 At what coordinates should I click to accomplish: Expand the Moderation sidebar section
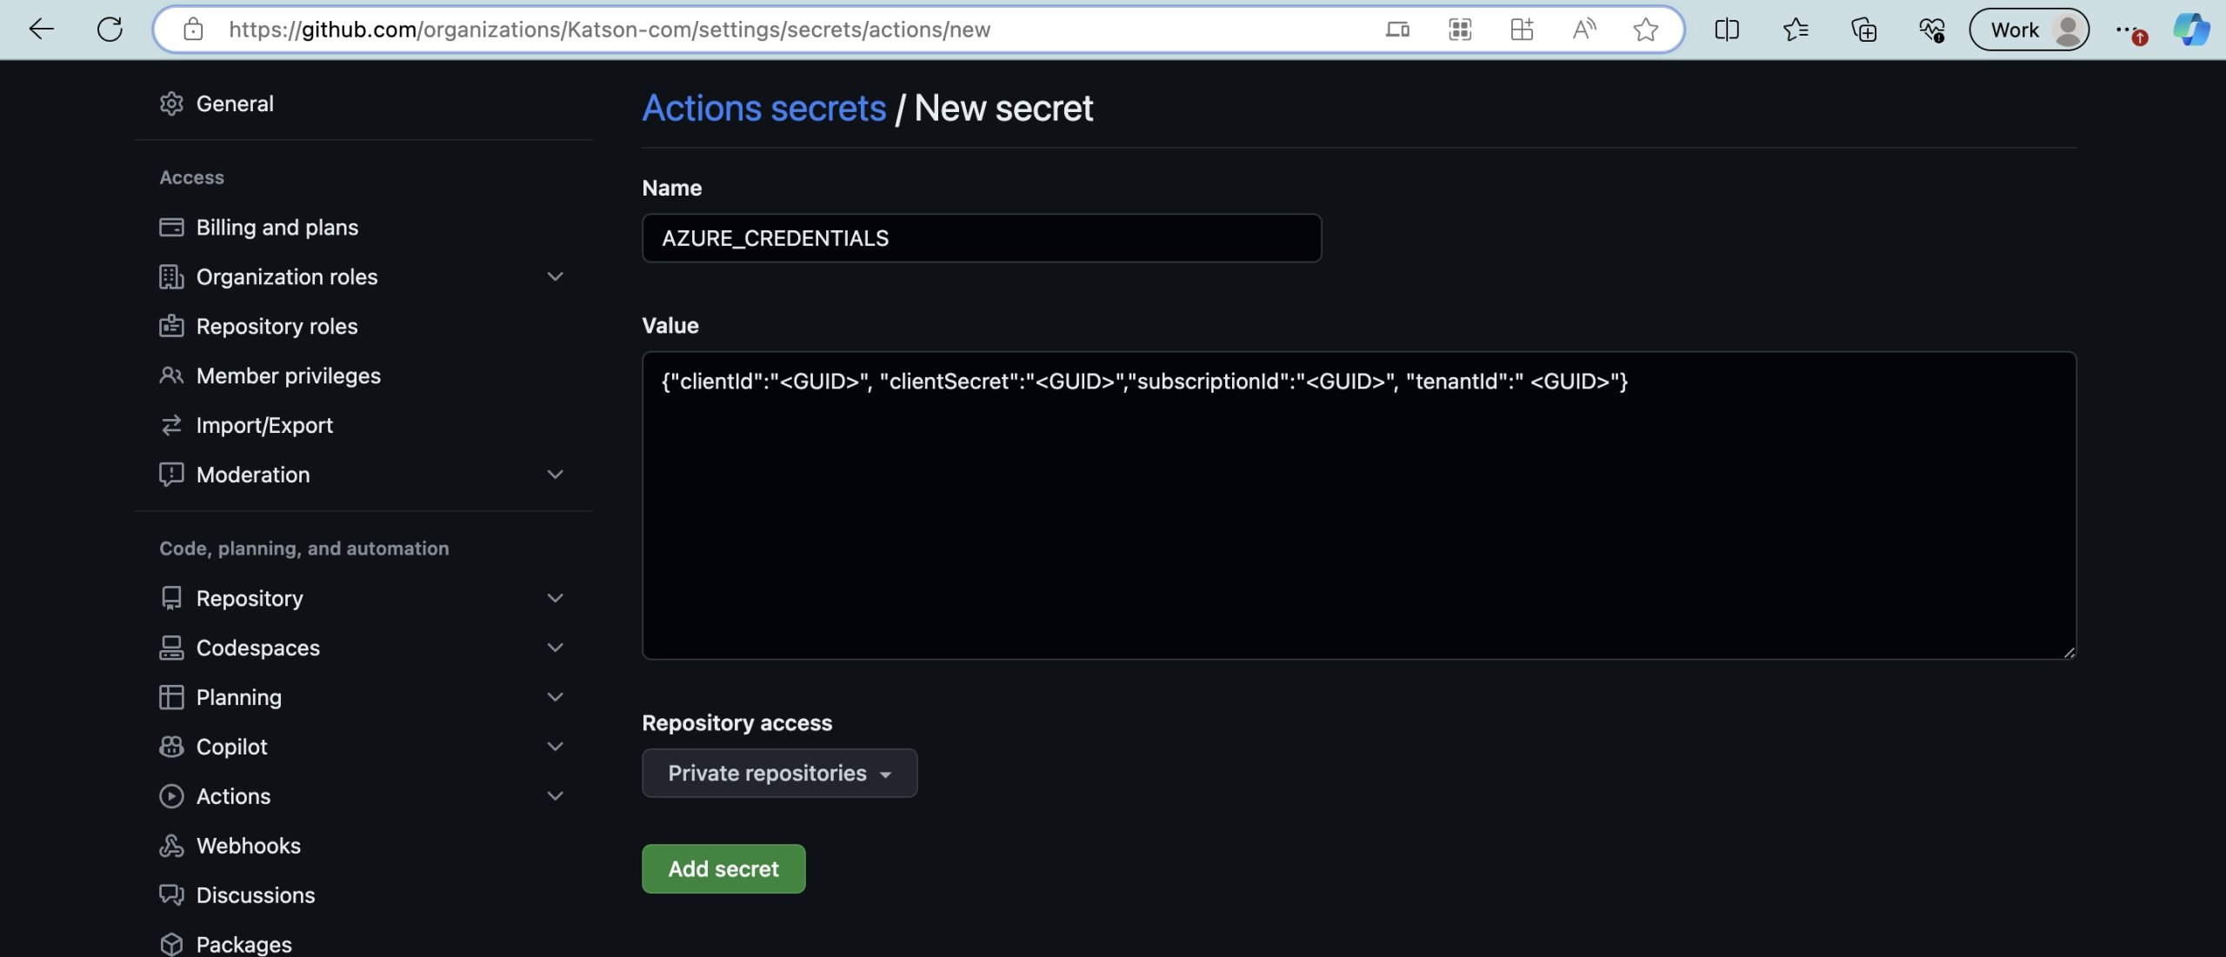click(x=555, y=475)
